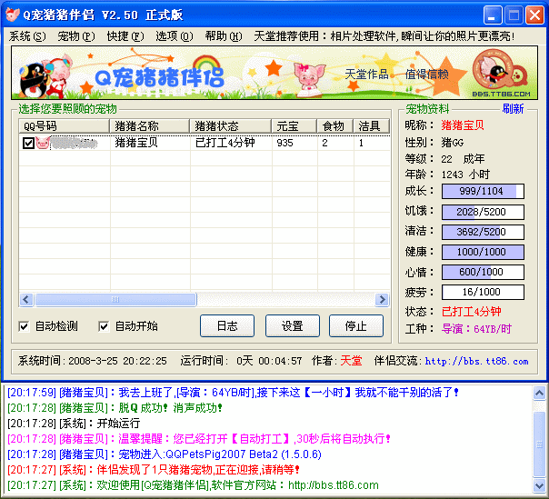Toggle the 自动开始 checkbox
The height and width of the screenshot is (499, 549).
click(104, 326)
